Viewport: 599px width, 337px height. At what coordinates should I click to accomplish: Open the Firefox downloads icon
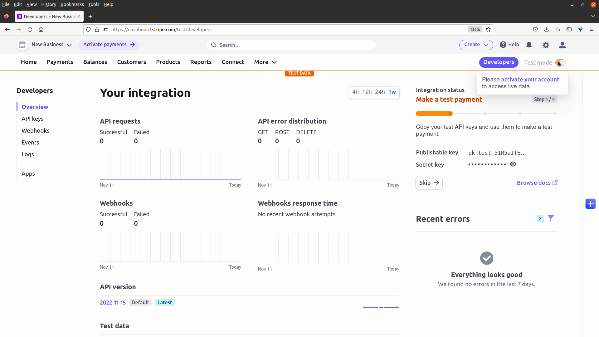pyautogui.click(x=546, y=29)
